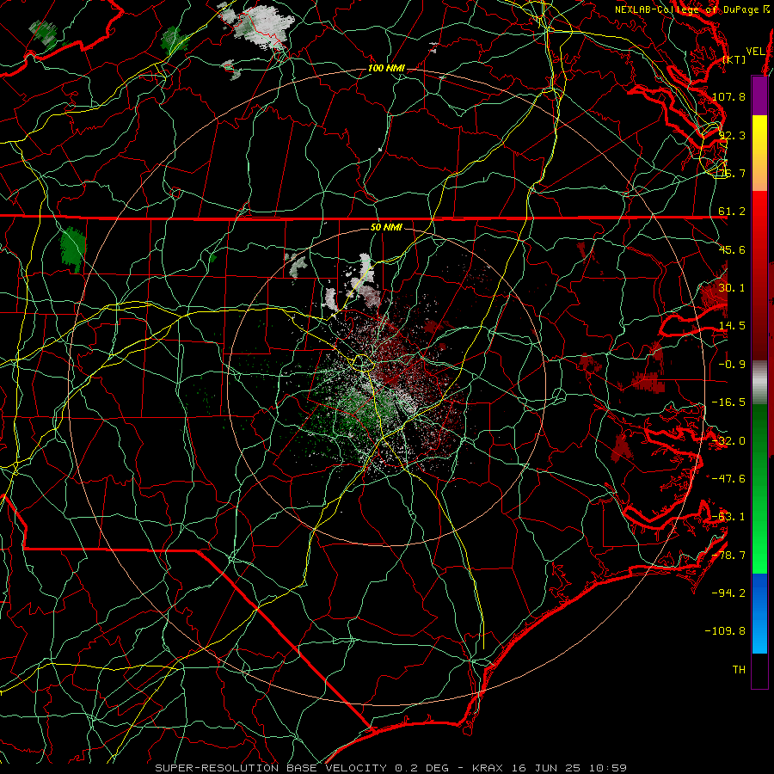The width and height of the screenshot is (774, 774).
Task: Select the 45.6 velocity scale value
Action: (731, 249)
